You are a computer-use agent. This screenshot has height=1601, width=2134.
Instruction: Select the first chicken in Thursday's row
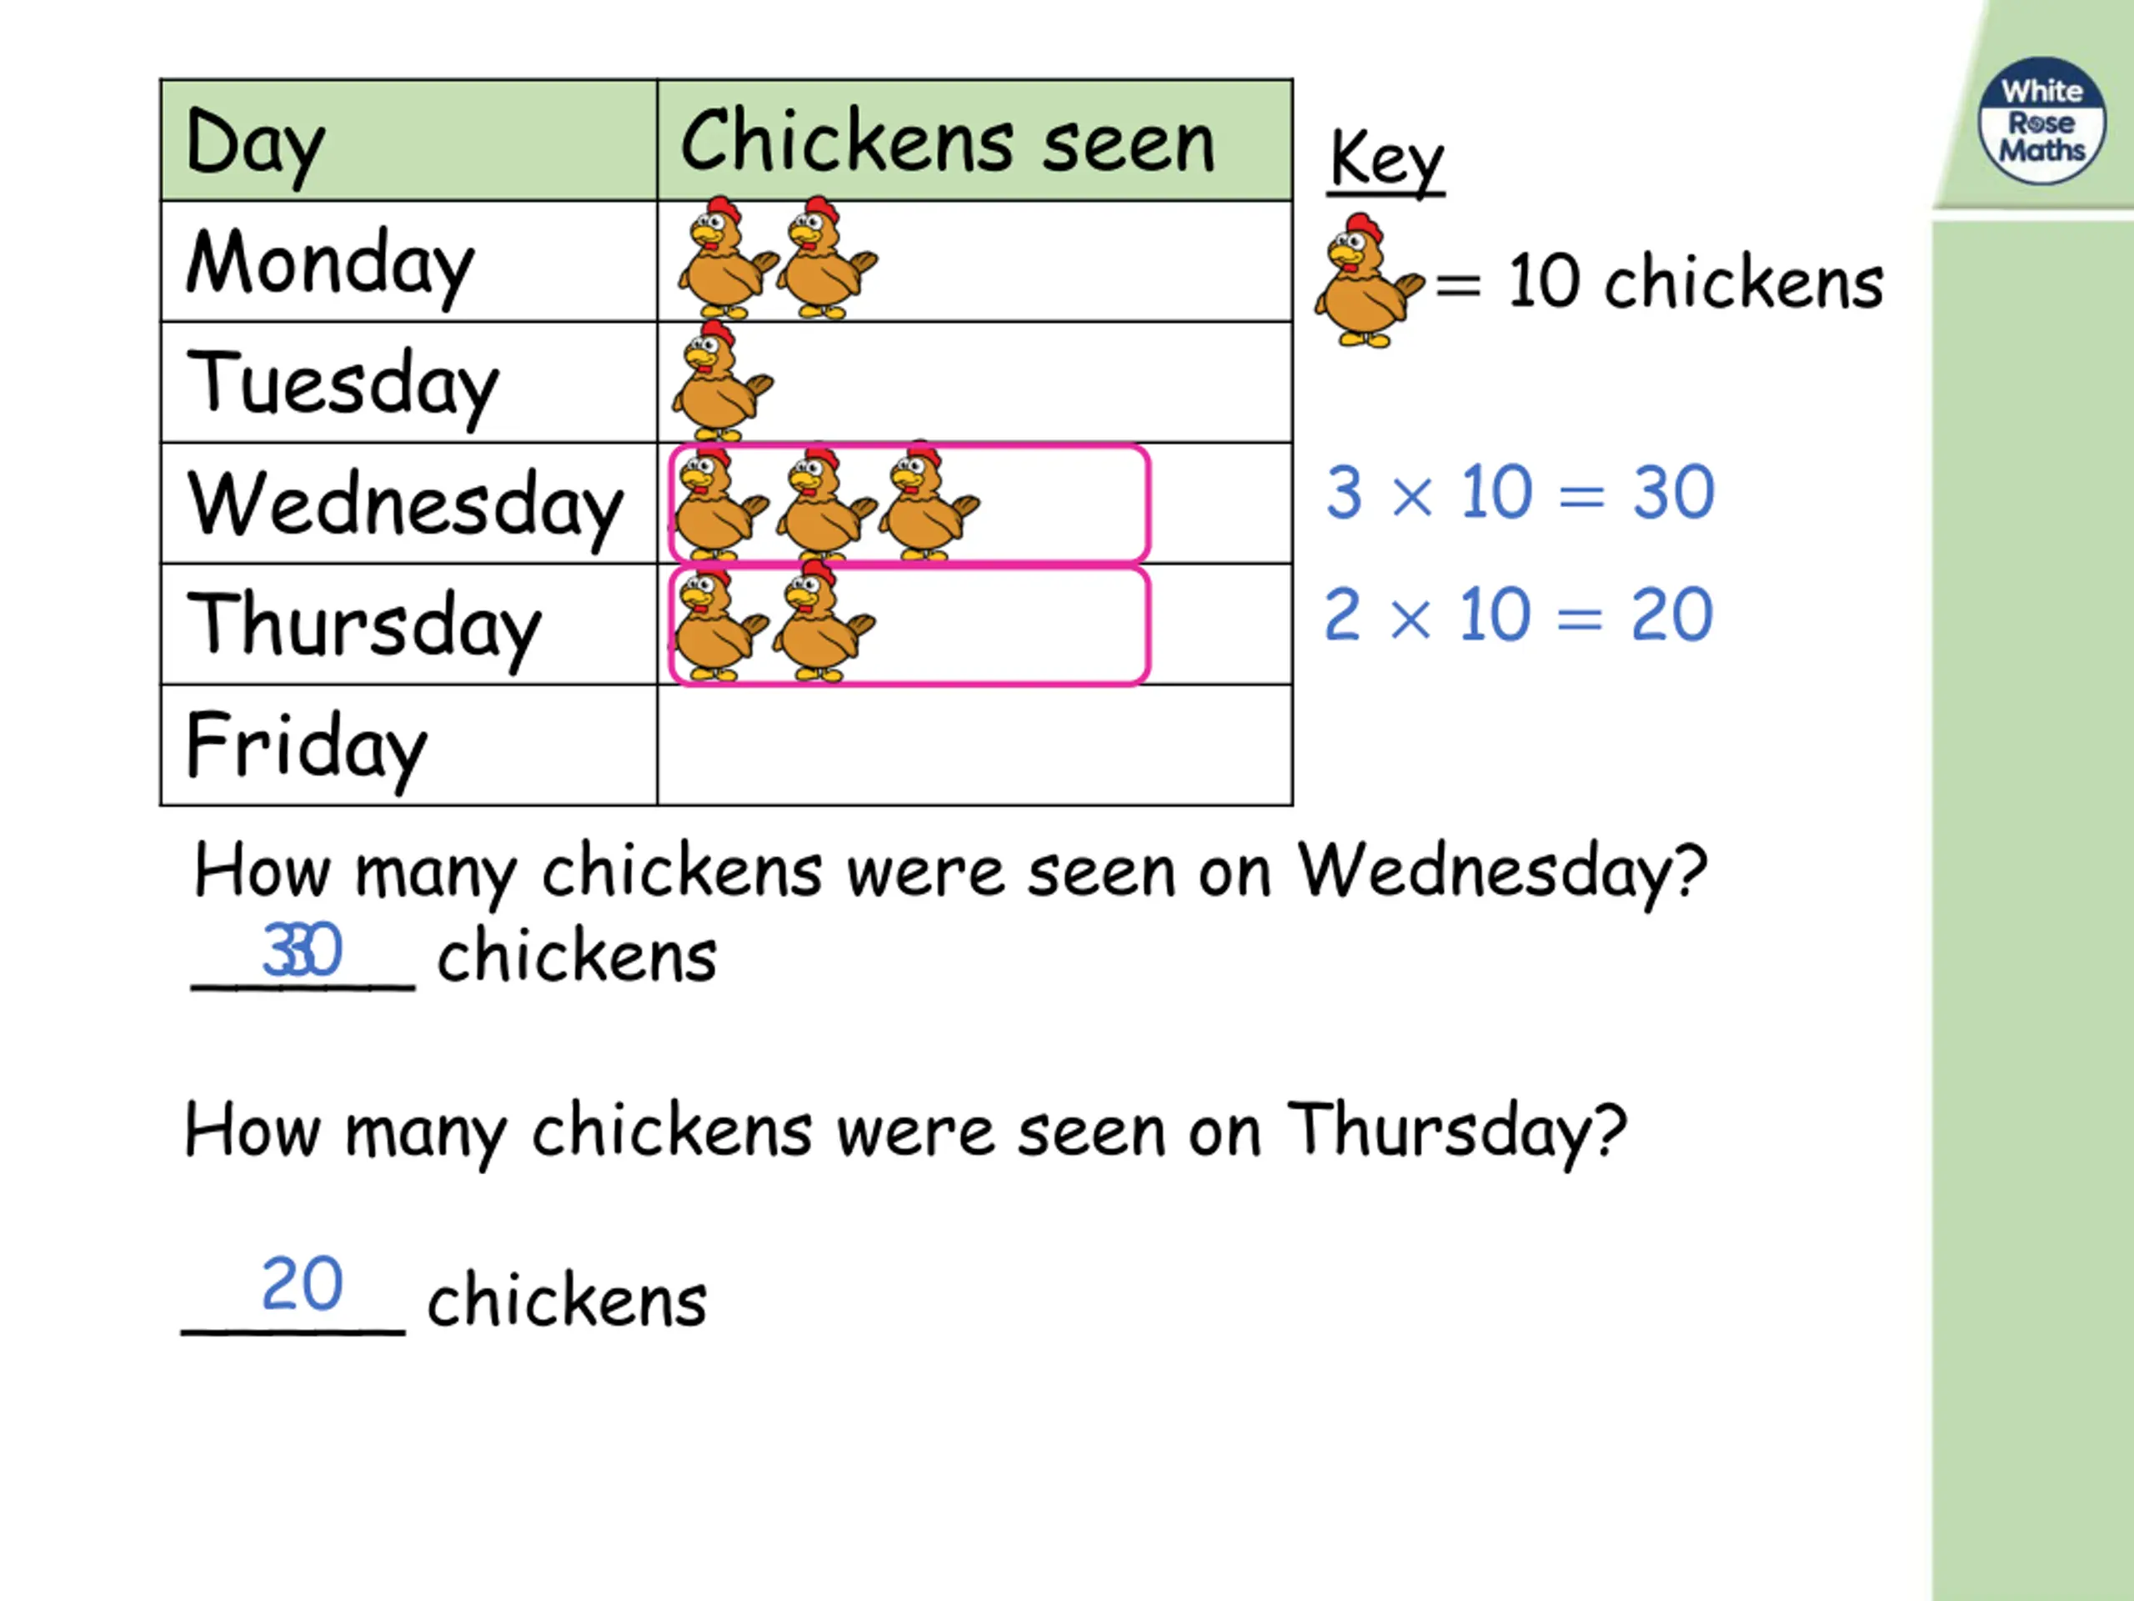click(x=719, y=625)
